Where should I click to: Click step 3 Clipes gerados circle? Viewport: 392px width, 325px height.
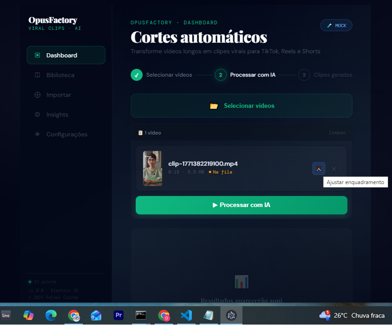click(x=303, y=75)
